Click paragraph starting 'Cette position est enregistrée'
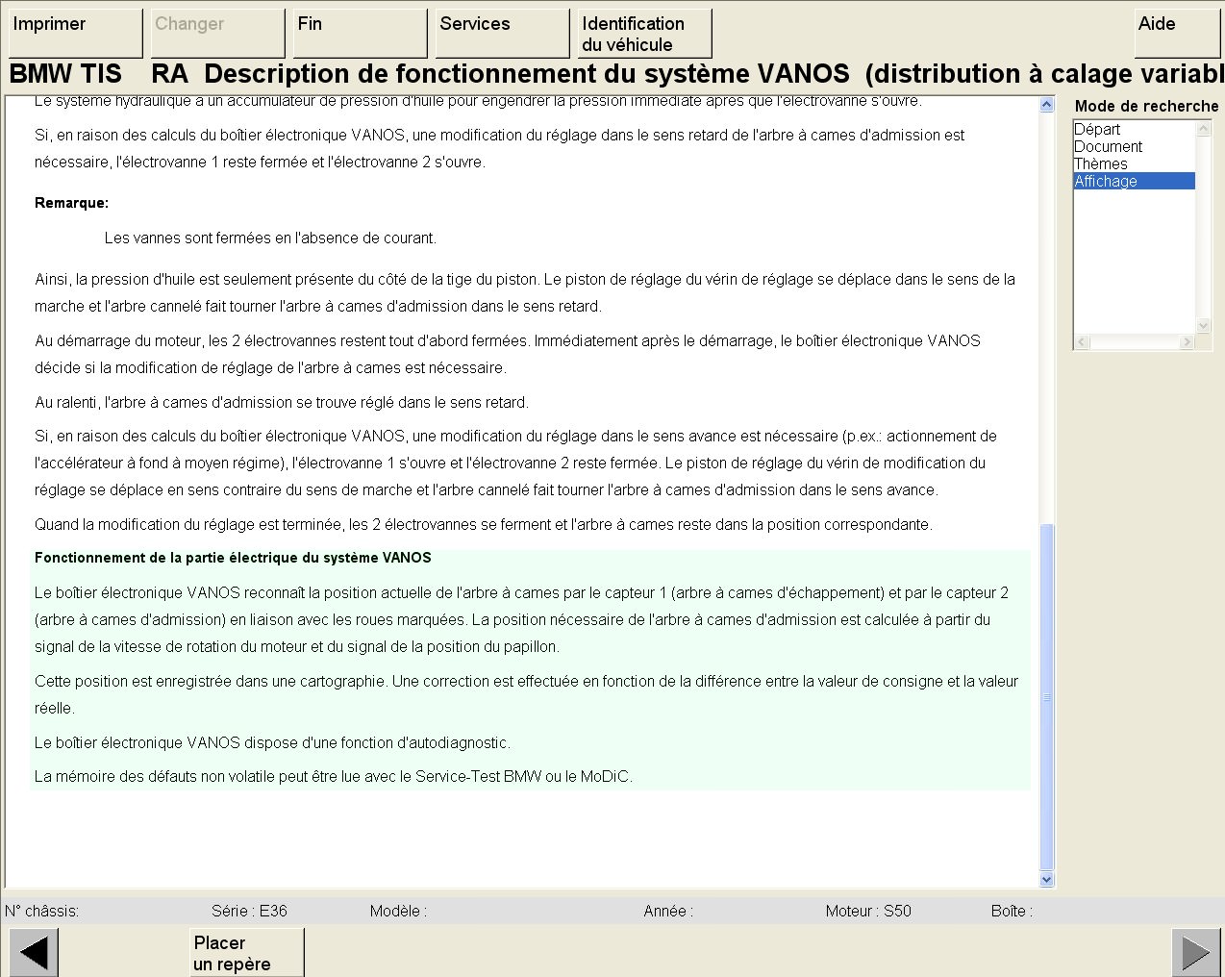1225x977 pixels. [x=526, y=694]
